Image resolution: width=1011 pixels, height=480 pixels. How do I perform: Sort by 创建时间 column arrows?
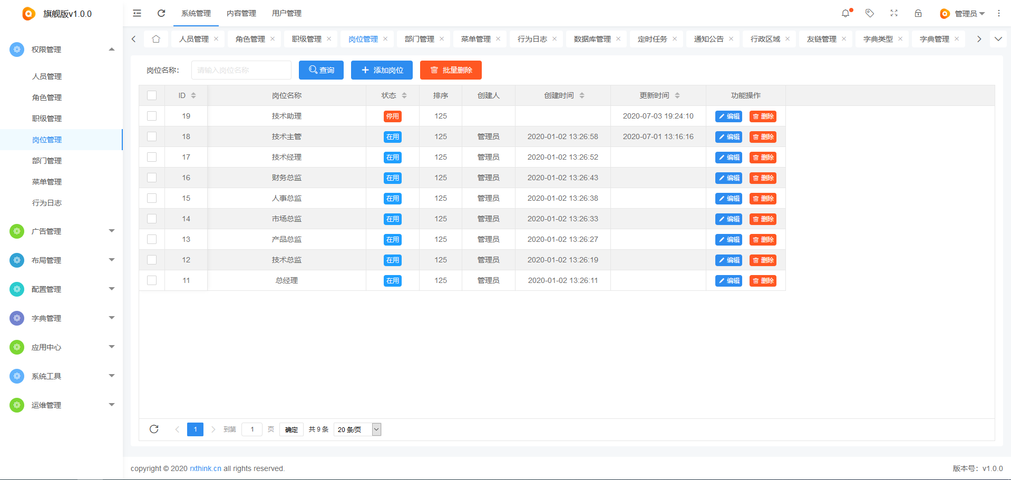(x=582, y=95)
